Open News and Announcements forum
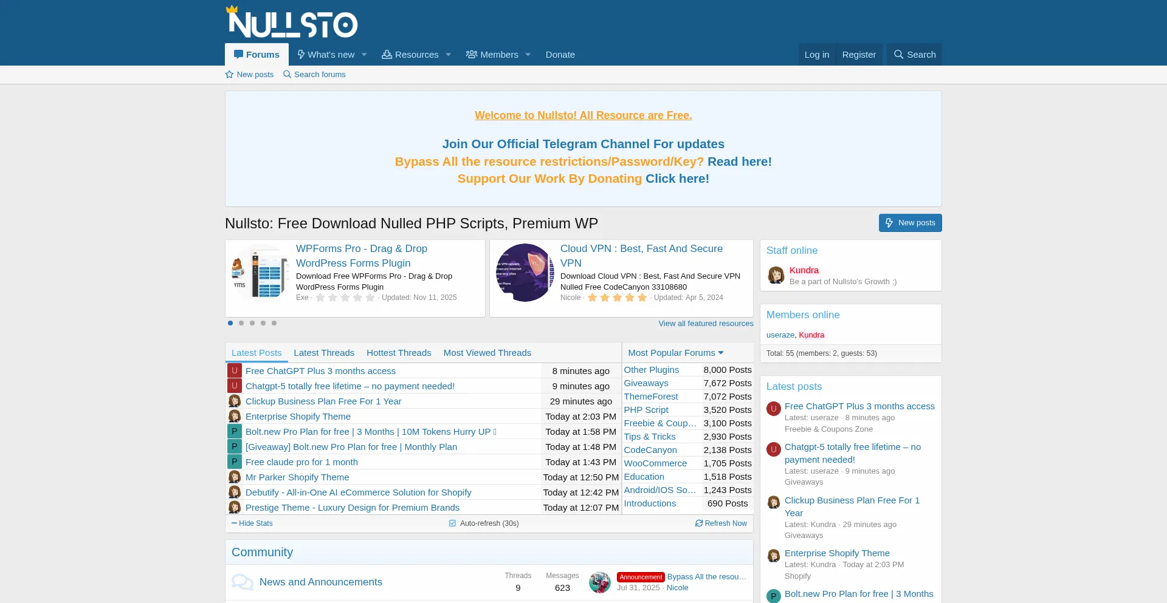Image resolution: width=1167 pixels, height=603 pixels. pyautogui.click(x=321, y=582)
